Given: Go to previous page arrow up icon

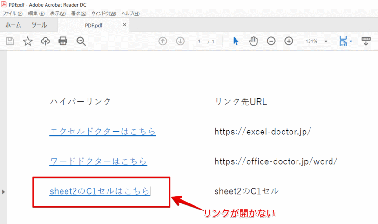Looking at the screenshot, I should 163,41.
